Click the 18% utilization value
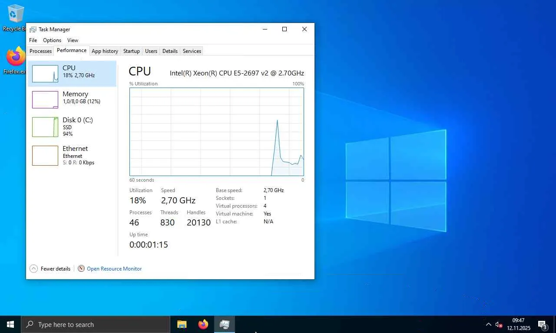The image size is (556, 333). point(138,200)
